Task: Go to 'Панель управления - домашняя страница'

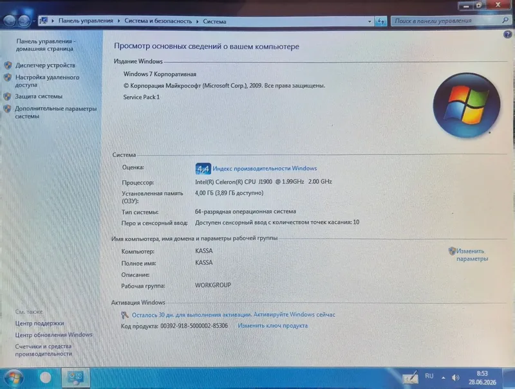Action: 45,45
